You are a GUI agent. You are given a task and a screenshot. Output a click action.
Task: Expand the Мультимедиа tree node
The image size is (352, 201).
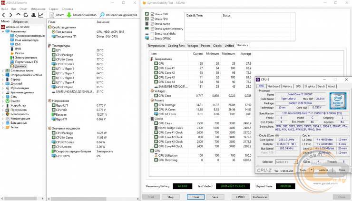pos(3,88)
